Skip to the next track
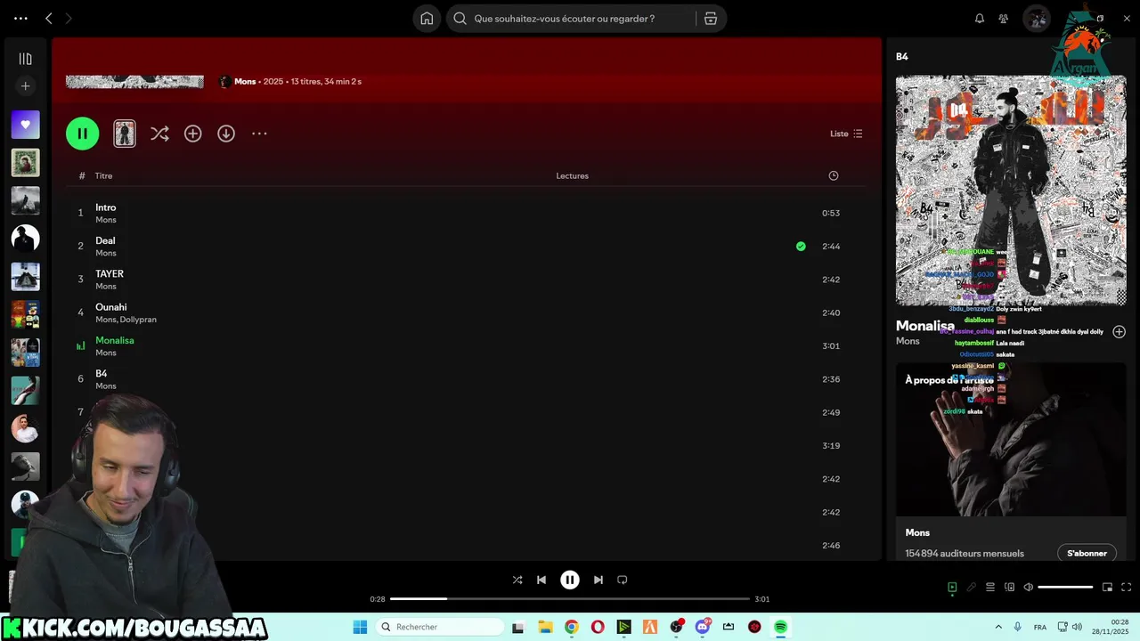 [x=598, y=580]
